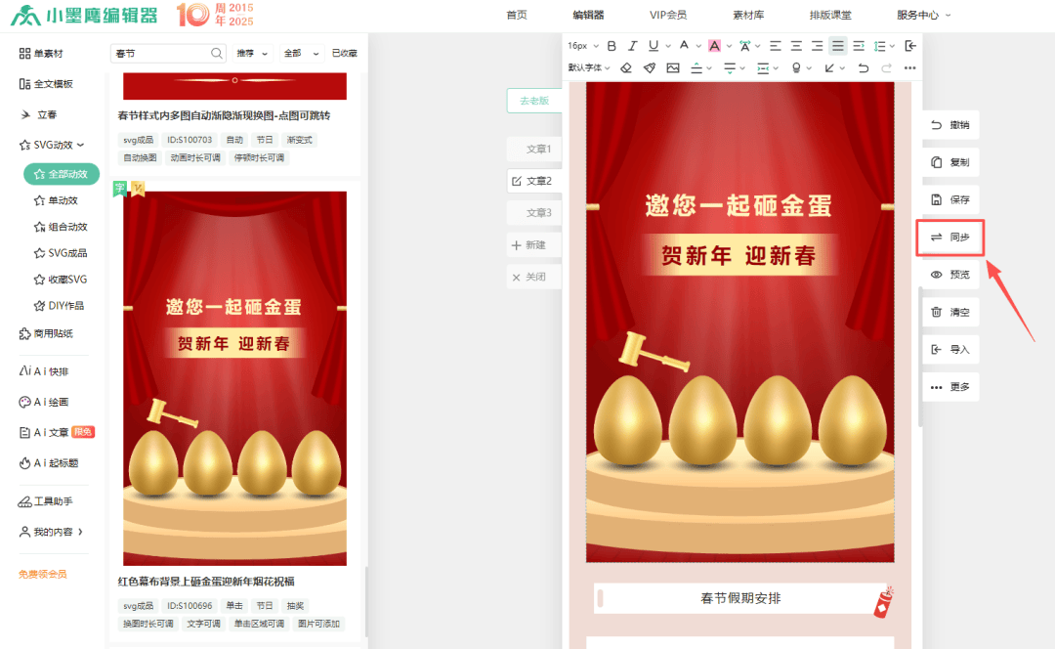Toggle the 已收藏 favorites filter

pos(344,53)
